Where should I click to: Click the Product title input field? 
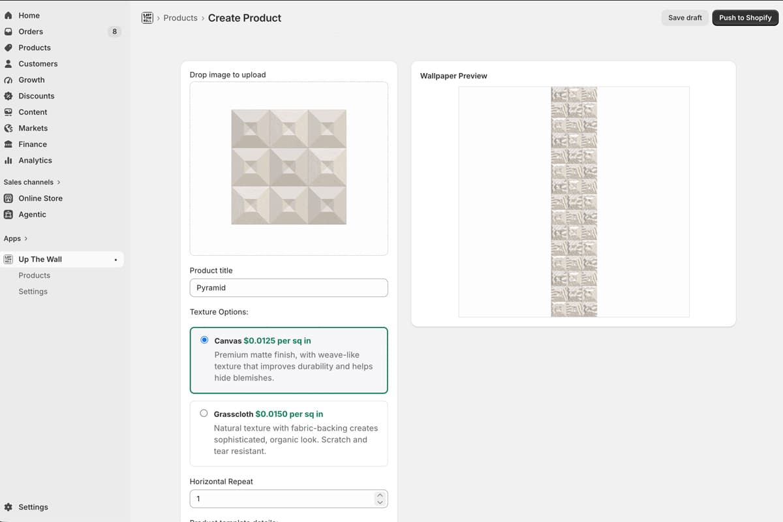pos(288,288)
